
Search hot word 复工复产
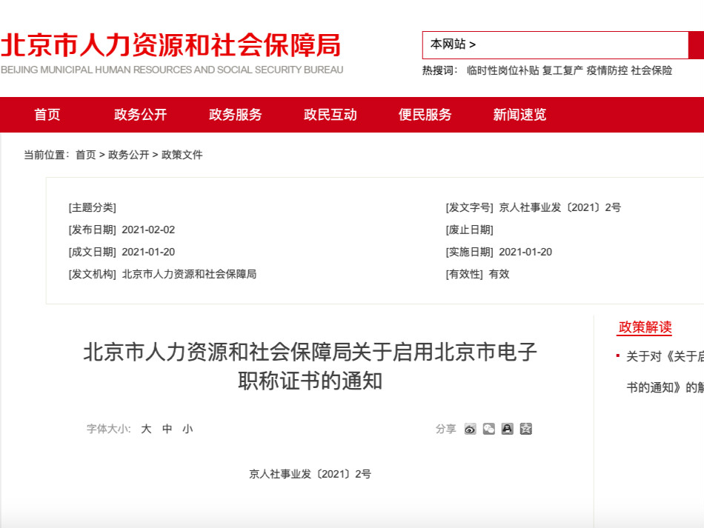(x=562, y=70)
